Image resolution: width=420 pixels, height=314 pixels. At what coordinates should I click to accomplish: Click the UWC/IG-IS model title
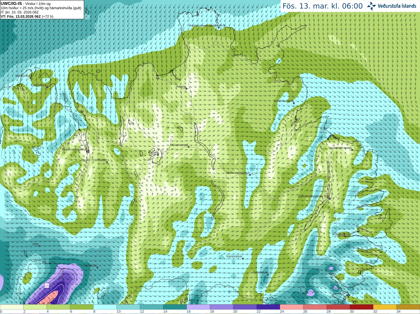(11, 3)
